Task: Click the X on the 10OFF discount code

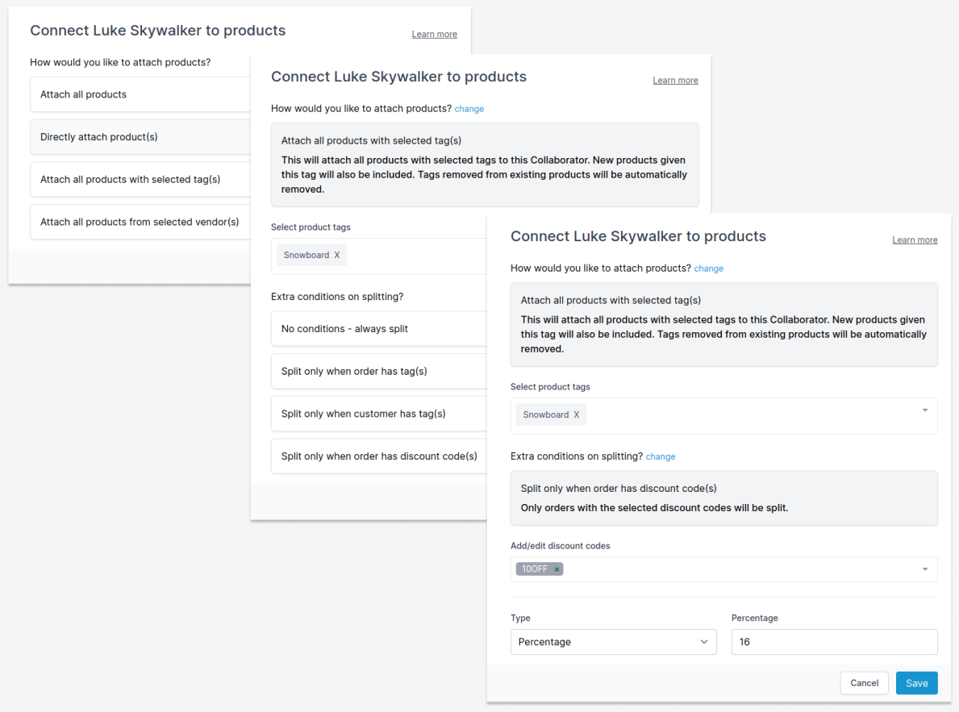Action: pyautogui.click(x=556, y=568)
